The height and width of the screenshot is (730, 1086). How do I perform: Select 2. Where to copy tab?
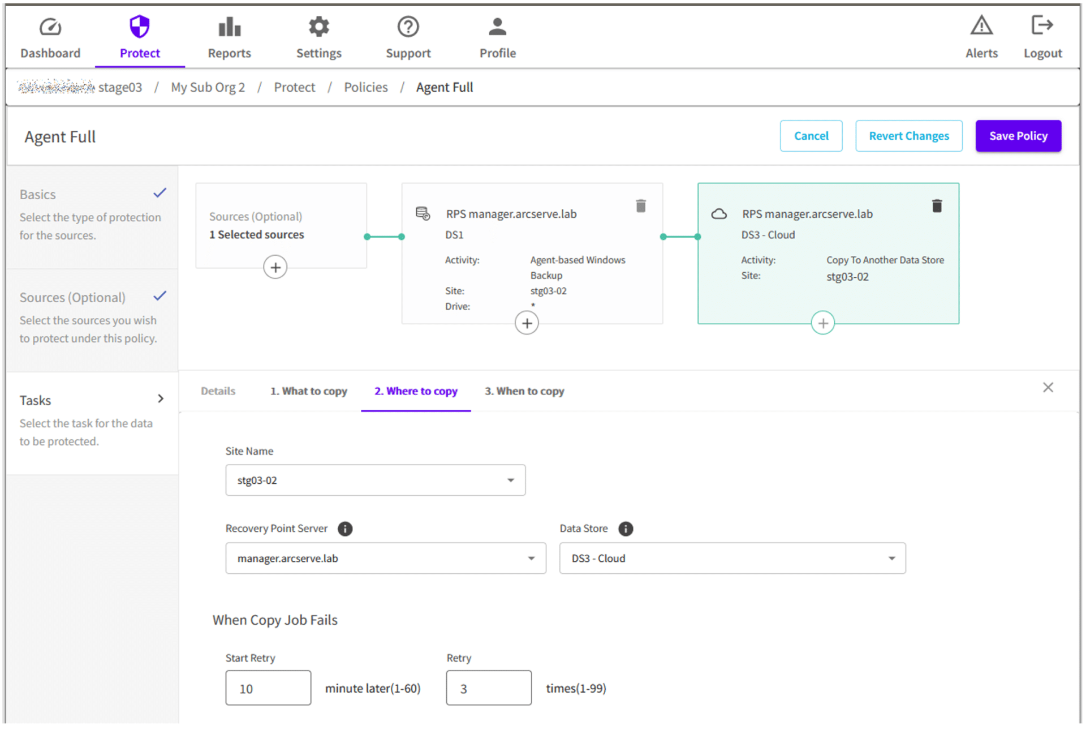click(x=416, y=391)
